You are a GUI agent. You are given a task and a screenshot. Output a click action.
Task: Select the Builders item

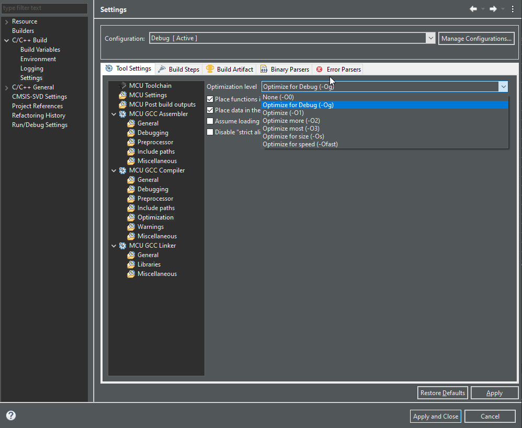pyautogui.click(x=23, y=31)
